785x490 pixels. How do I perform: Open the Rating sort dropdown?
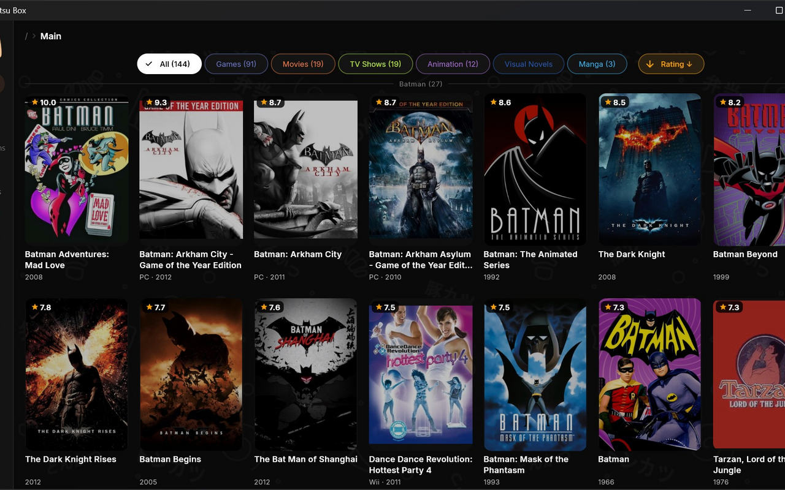pyautogui.click(x=671, y=64)
